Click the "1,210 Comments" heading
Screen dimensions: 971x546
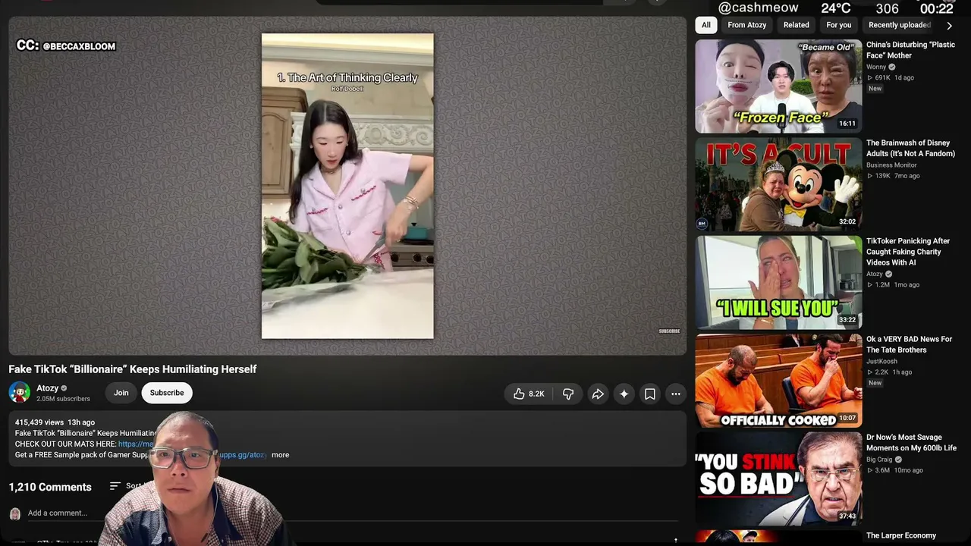pyautogui.click(x=50, y=487)
